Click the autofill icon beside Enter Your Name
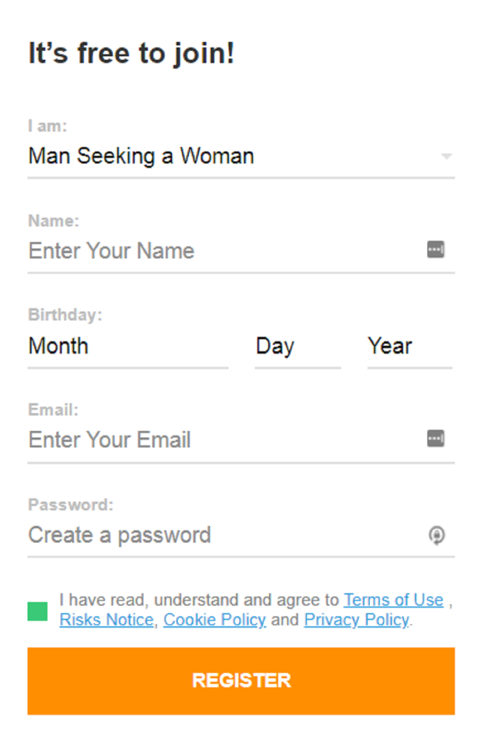478x748 pixels. tap(436, 249)
